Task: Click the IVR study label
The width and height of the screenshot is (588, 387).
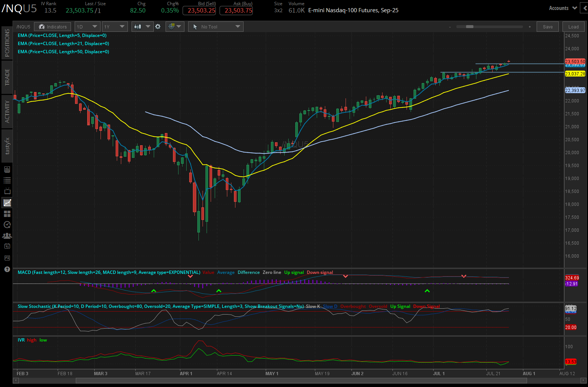Action: tap(21, 340)
